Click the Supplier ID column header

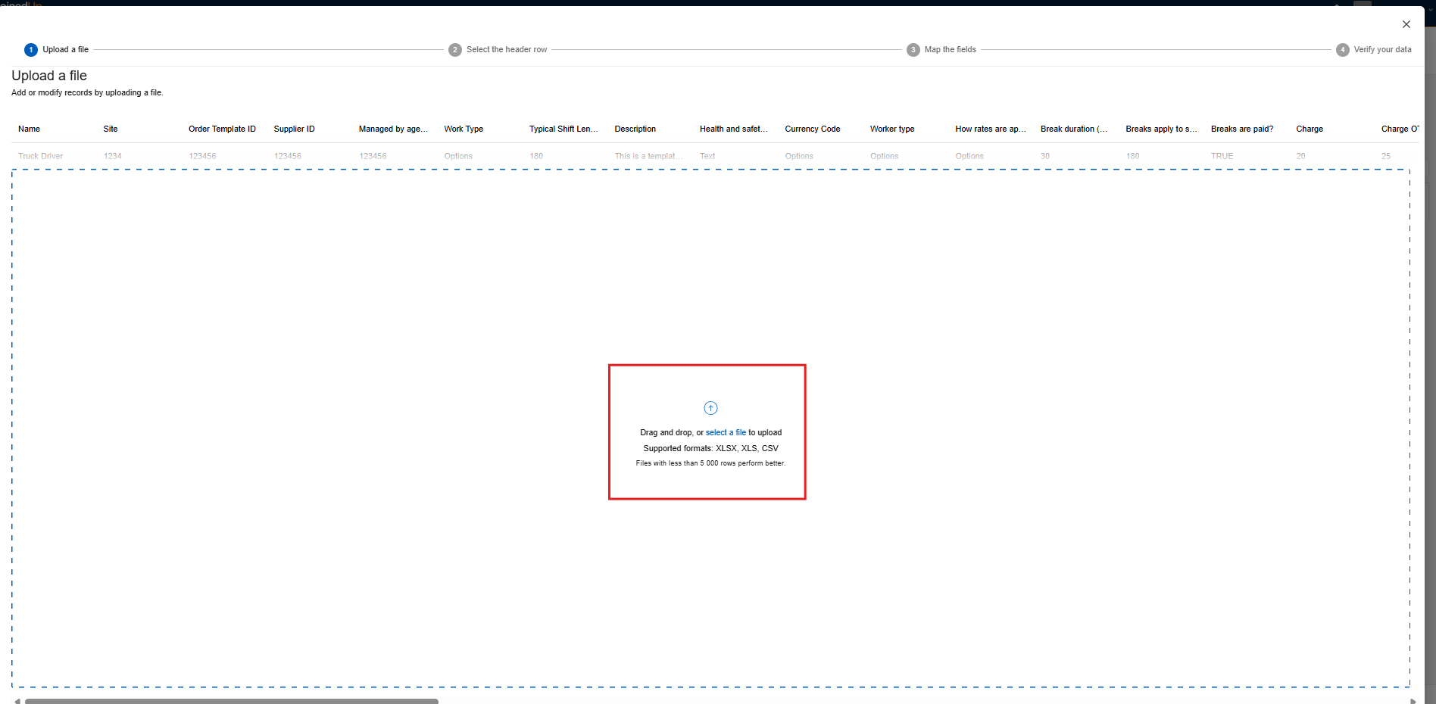click(x=294, y=129)
